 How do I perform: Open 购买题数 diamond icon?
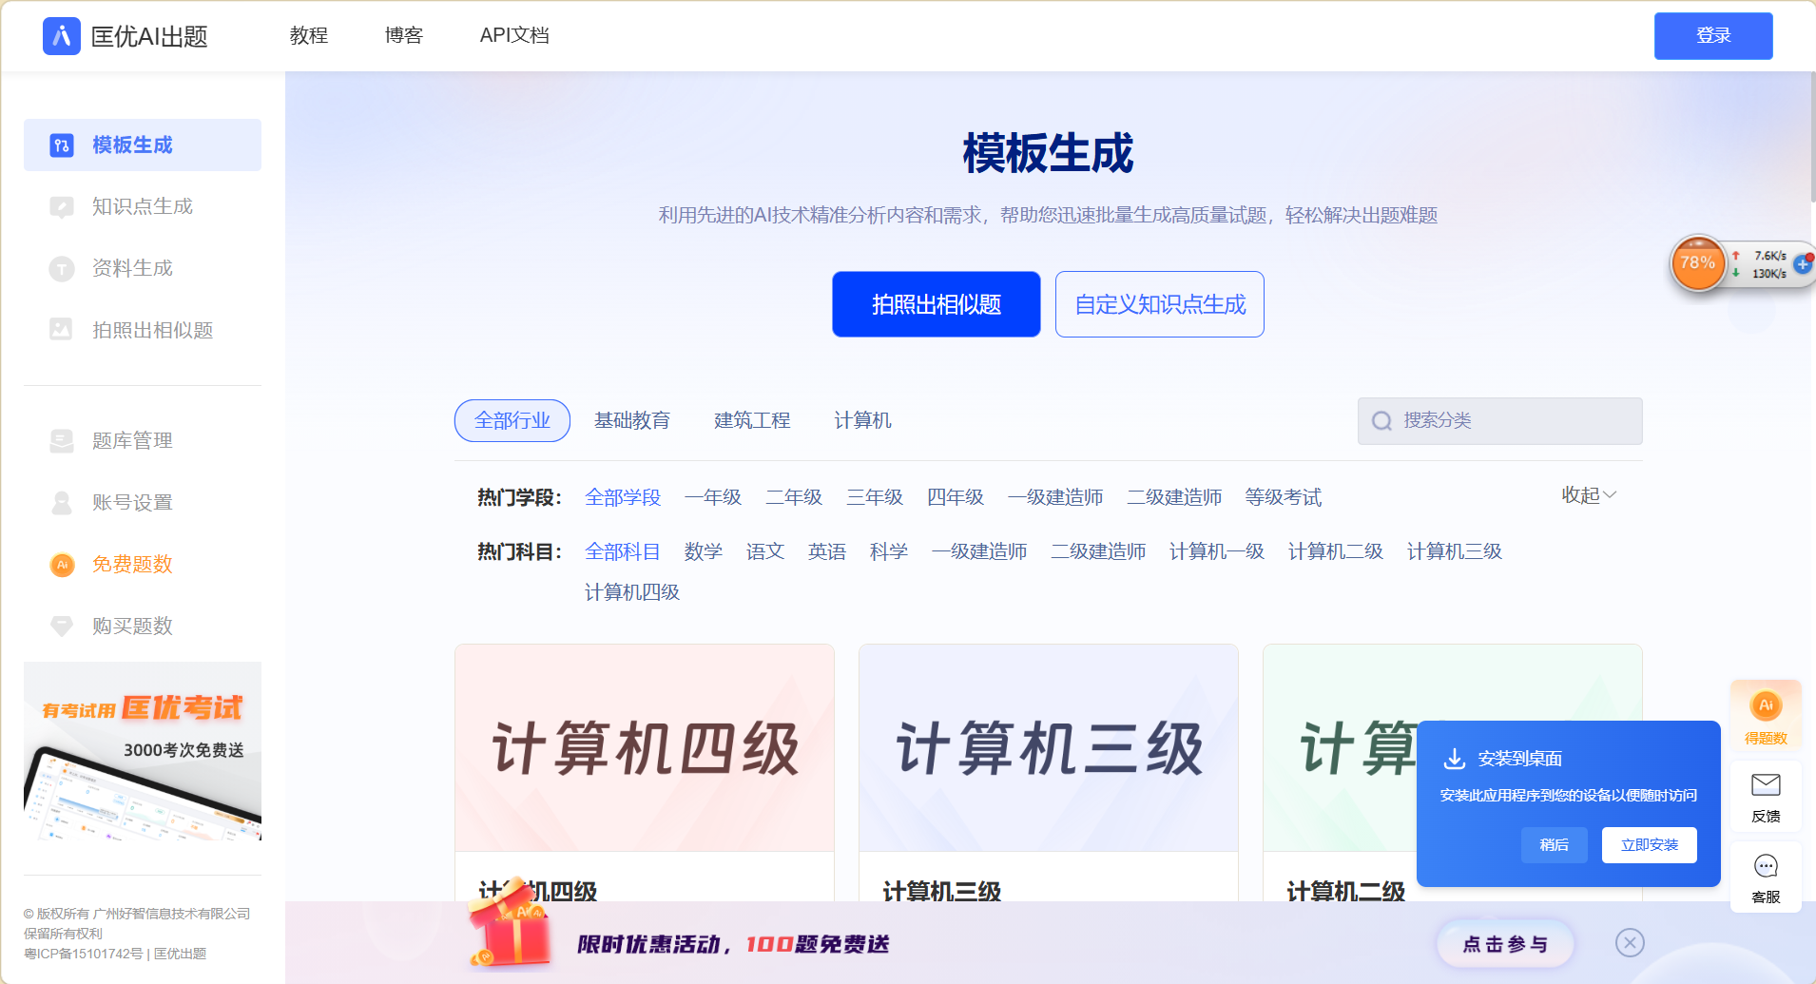(x=62, y=626)
